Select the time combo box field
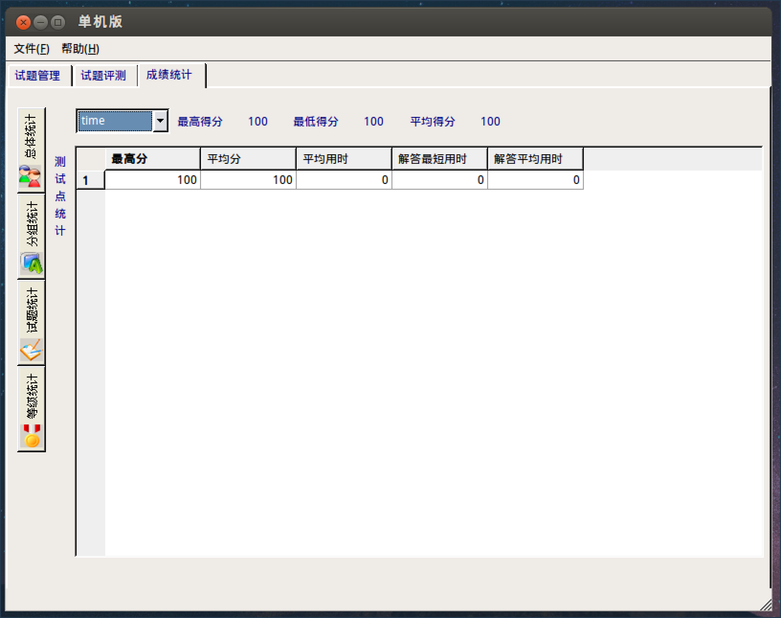Image resolution: width=781 pixels, height=618 pixels. click(115, 121)
